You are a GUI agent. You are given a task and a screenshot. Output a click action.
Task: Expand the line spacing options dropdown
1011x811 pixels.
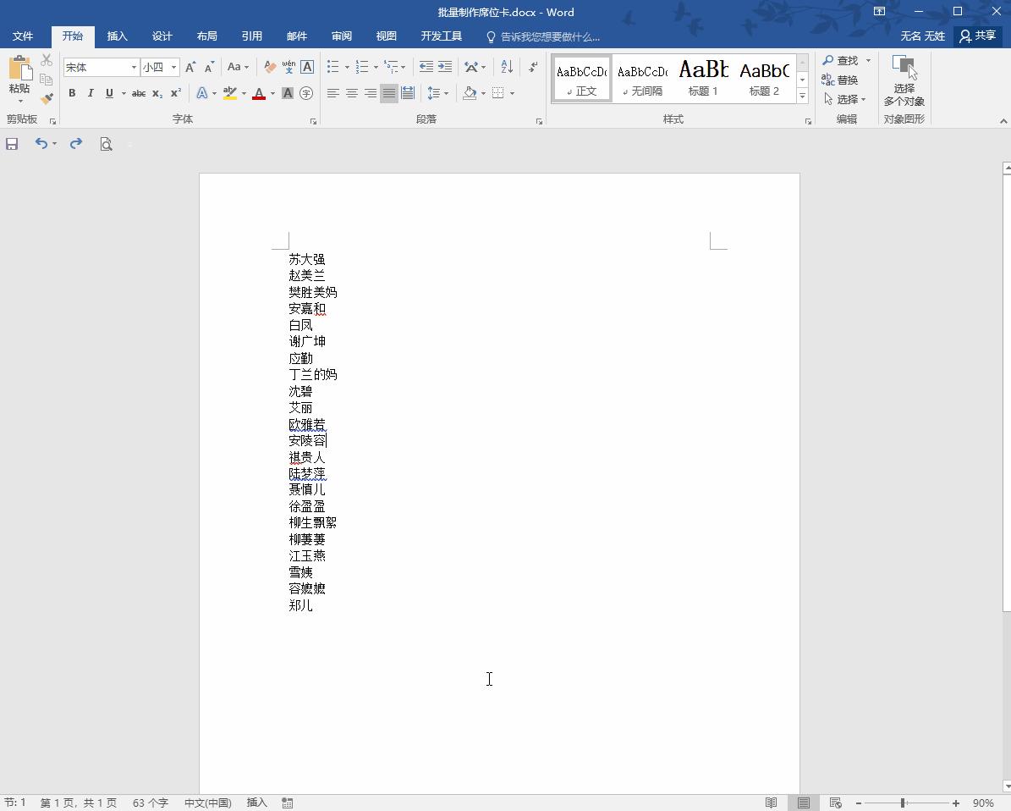point(447,93)
